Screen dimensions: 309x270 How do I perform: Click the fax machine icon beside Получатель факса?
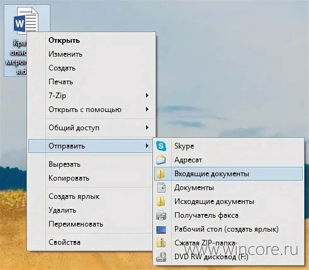point(161,215)
